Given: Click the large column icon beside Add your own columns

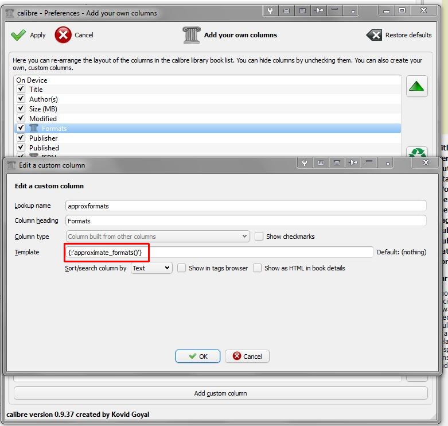Looking at the screenshot, I should (x=192, y=35).
